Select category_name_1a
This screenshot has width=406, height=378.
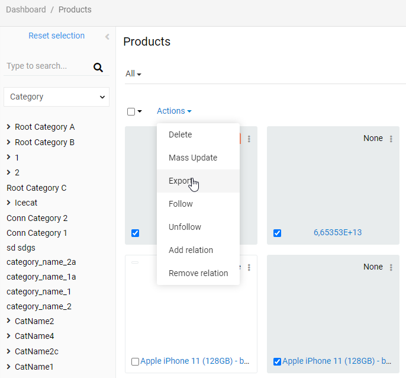click(x=41, y=277)
